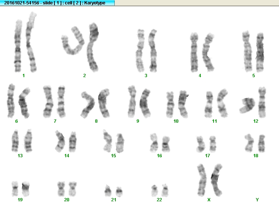Viewport: 279px width, 212px height.
Task: Click the green label '2'
Action: (85, 76)
